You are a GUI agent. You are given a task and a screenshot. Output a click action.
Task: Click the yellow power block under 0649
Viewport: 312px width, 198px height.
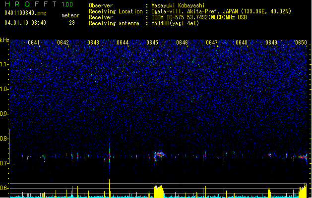tap(269, 193)
